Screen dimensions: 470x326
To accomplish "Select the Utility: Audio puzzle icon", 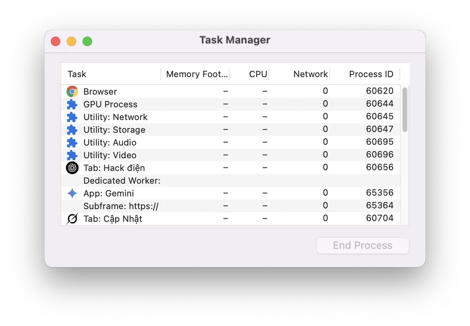I will 72,143.
